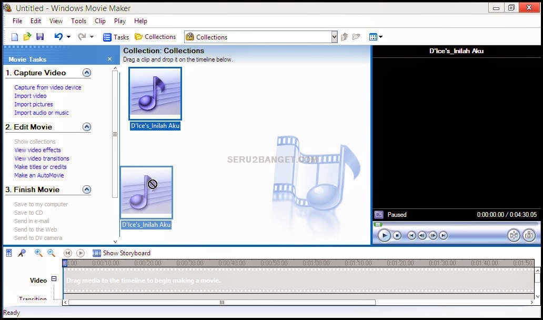This screenshot has height=320, width=543.
Task: Collapse the Edit Movie section
Action: [x=87, y=127]
